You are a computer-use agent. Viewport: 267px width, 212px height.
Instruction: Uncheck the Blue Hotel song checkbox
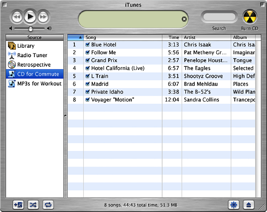(88, 45)
